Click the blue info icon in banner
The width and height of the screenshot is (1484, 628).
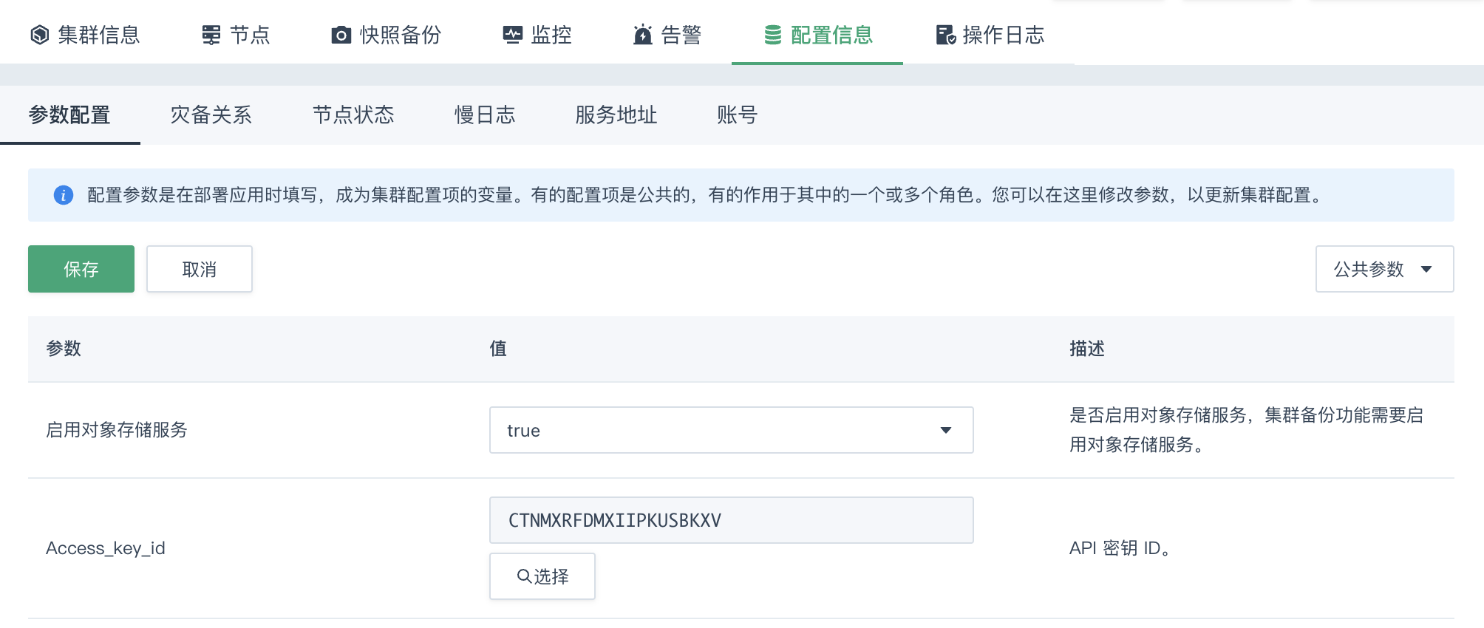click(64, 195)
